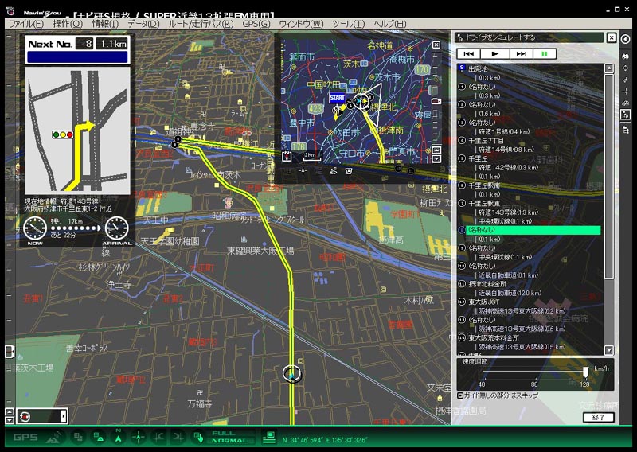Click the monitor layout icon beside the coordinates
637x452 pixels.
pyautogui.click(x=268, y=438)
